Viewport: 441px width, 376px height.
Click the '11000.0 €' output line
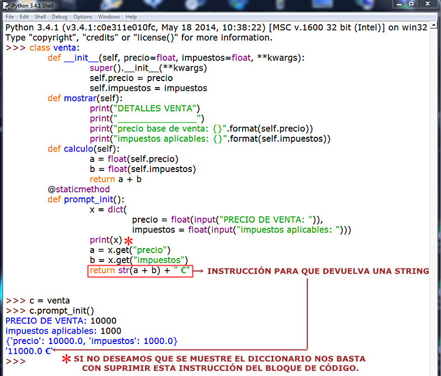coord(28,351)
